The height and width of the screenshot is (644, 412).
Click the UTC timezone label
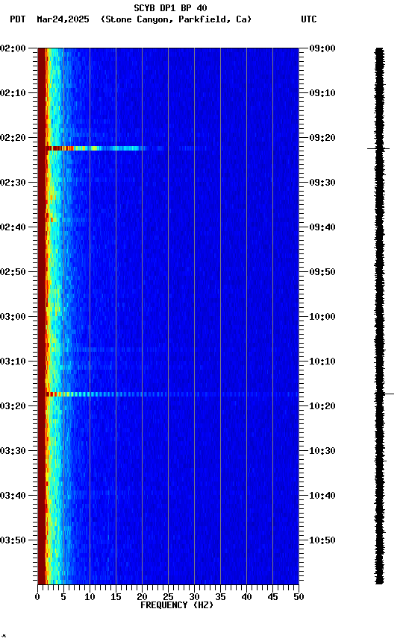click(309, 19)
